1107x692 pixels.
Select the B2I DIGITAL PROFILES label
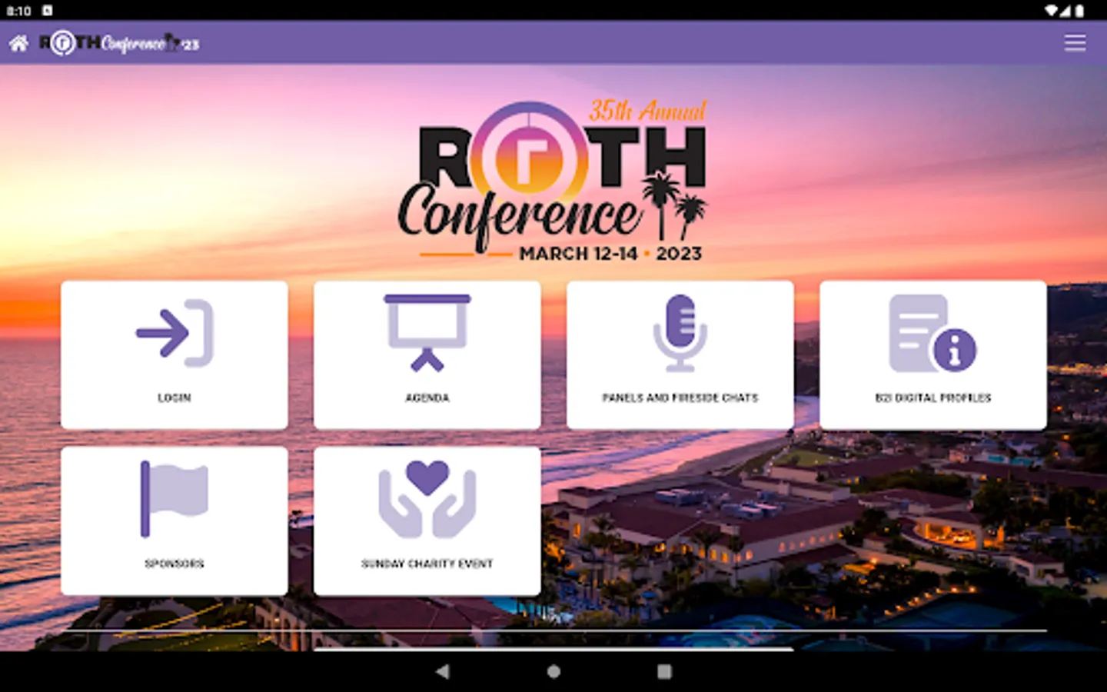click(x=933, y=398)
